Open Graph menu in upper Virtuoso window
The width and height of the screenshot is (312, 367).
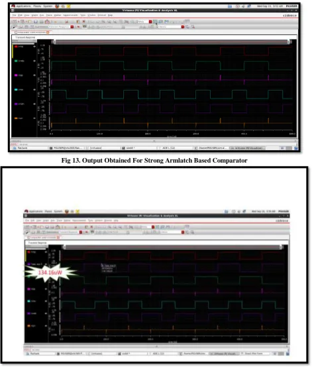(x=34, y=15)
